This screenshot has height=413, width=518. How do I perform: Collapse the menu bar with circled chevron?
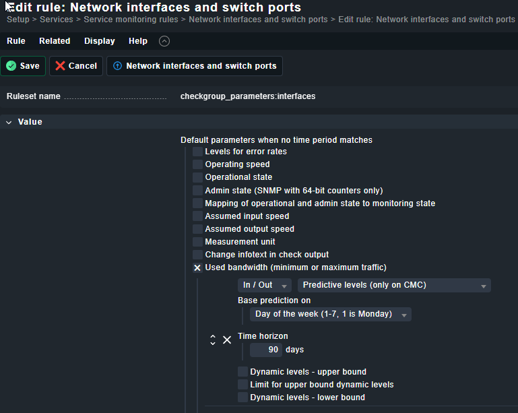click(164, 41)
